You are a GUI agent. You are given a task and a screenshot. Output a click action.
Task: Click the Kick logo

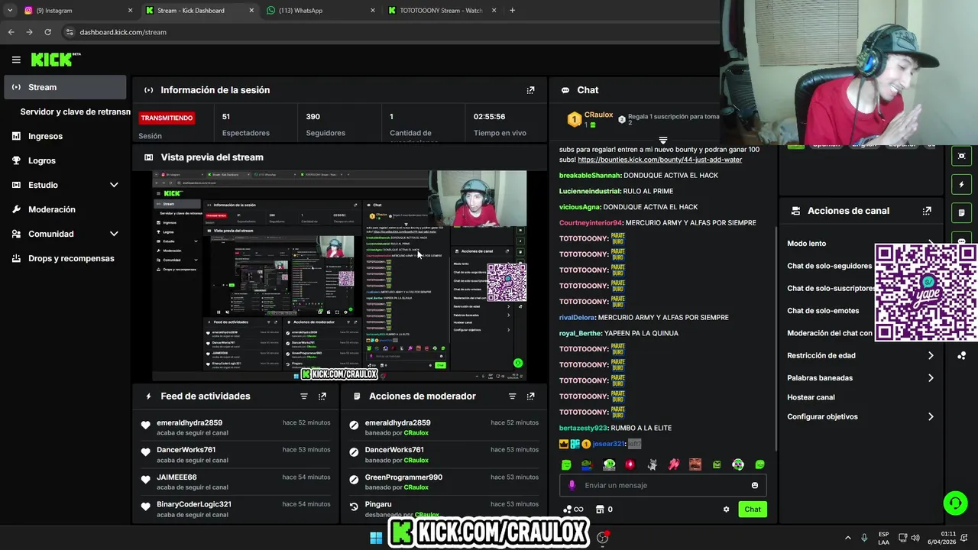[x=55, y=60]
